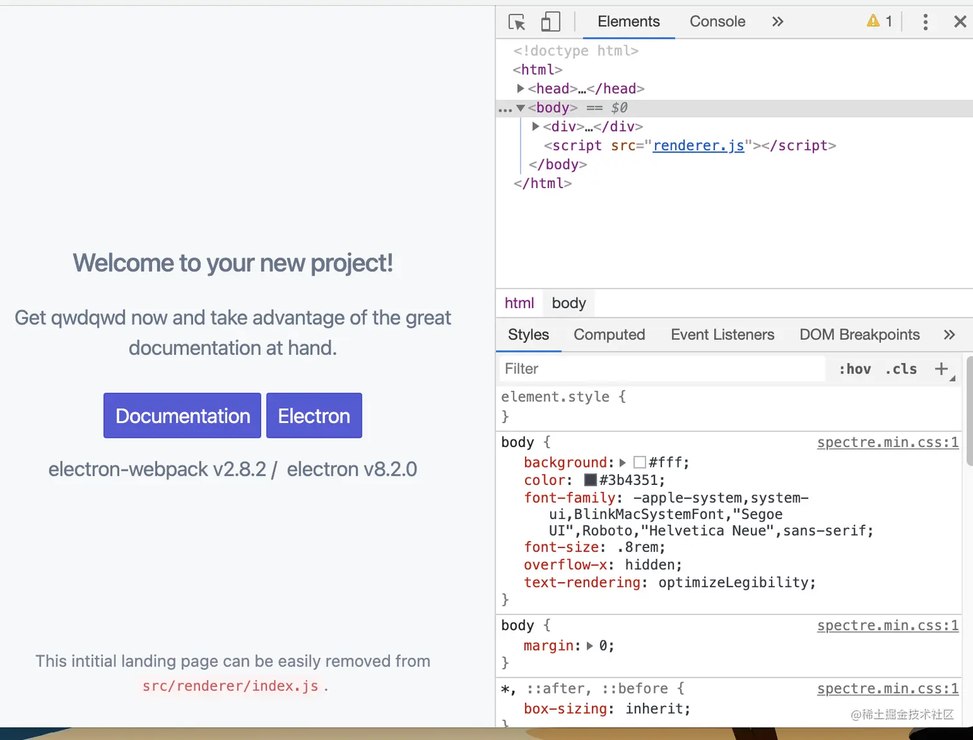Open the DOM Breakpoints tab
Viewport: 973px width, 740px height.
tap(860, 335)
